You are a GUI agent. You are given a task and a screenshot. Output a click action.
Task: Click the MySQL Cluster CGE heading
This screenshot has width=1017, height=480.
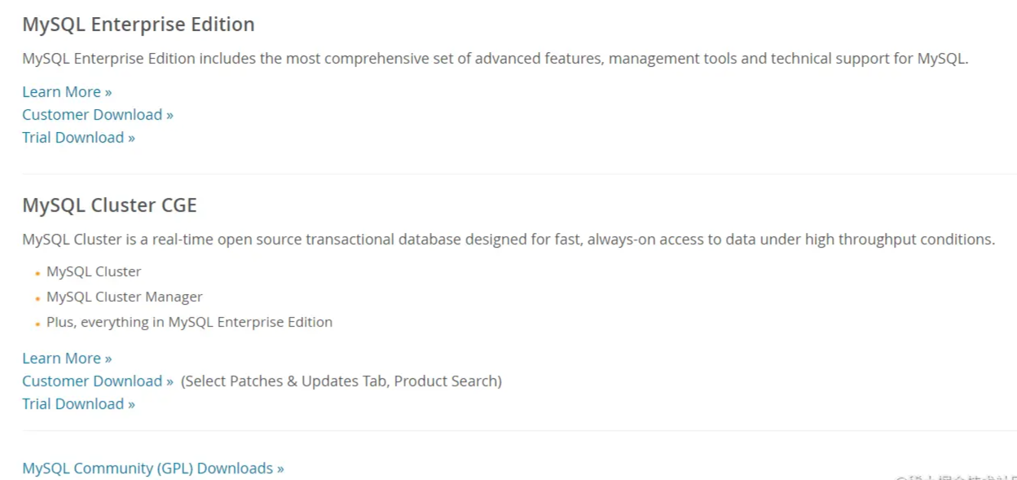[x=109, y=205]
